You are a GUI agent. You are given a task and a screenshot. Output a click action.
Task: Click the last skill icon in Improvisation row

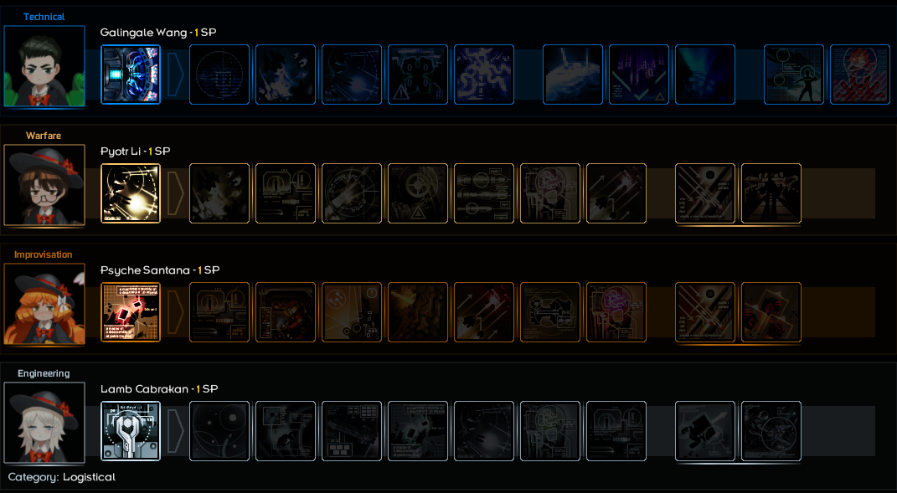771,312
